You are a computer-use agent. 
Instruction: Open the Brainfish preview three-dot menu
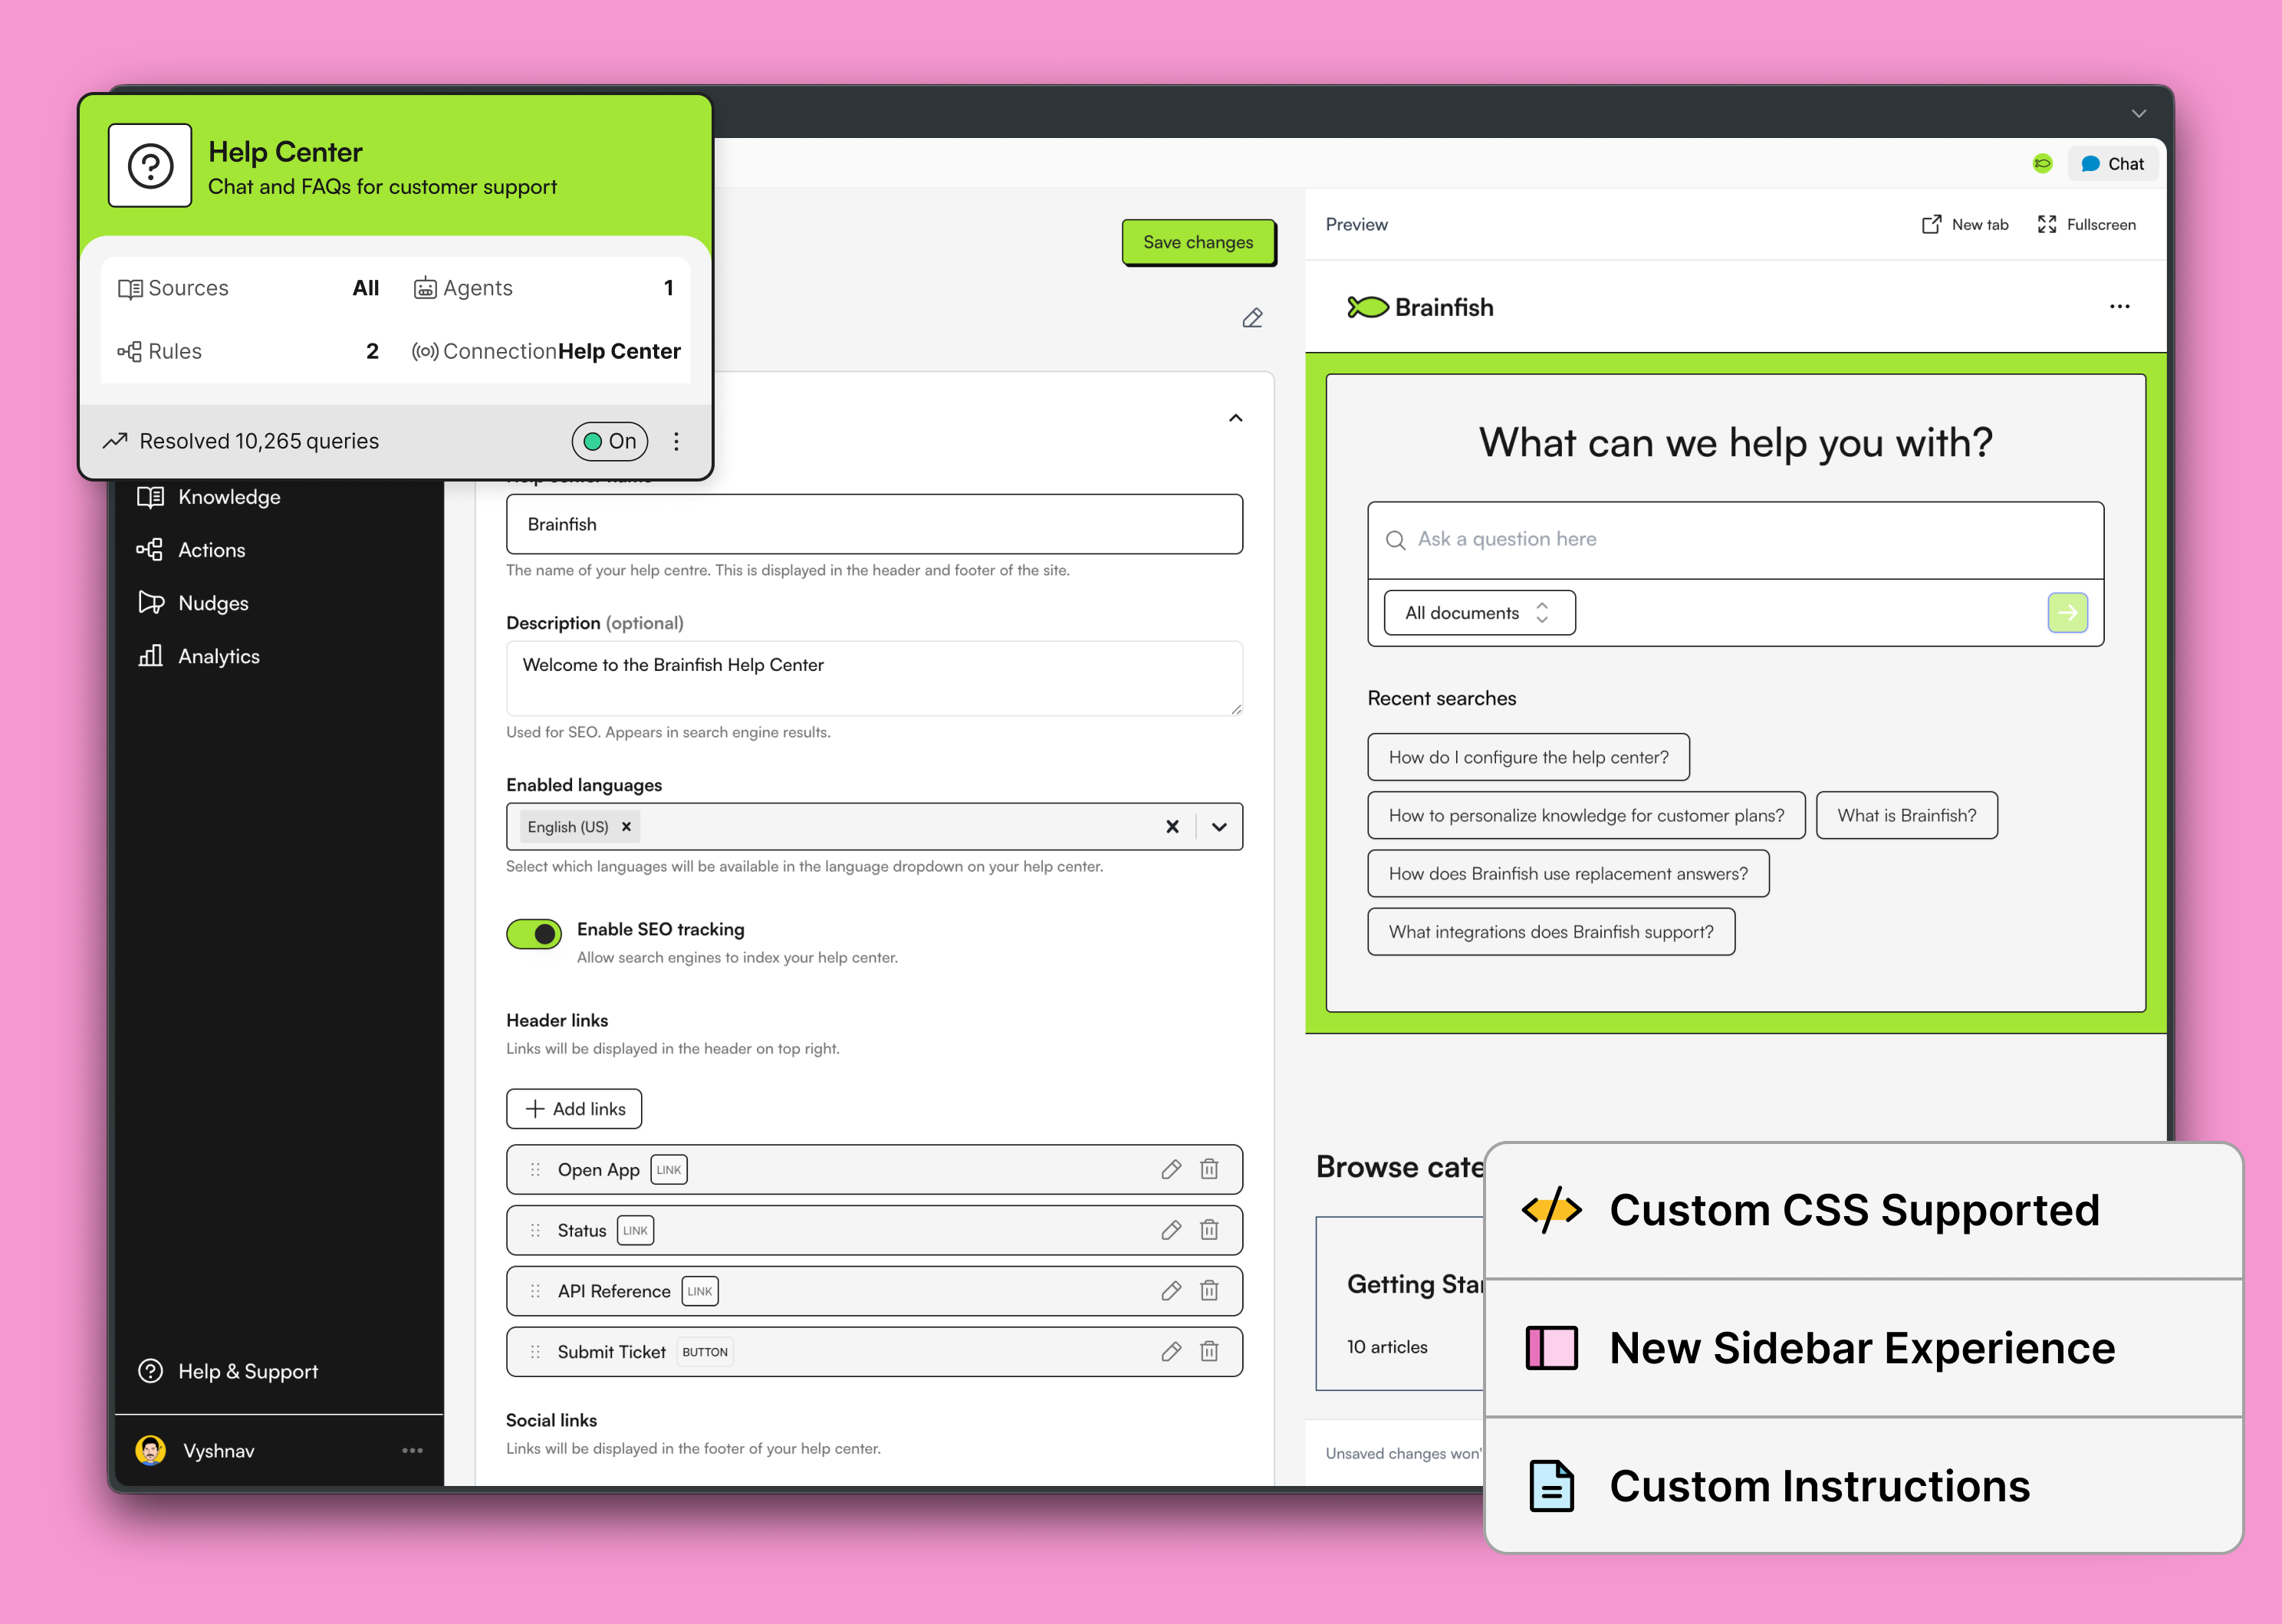[2119, 307]
